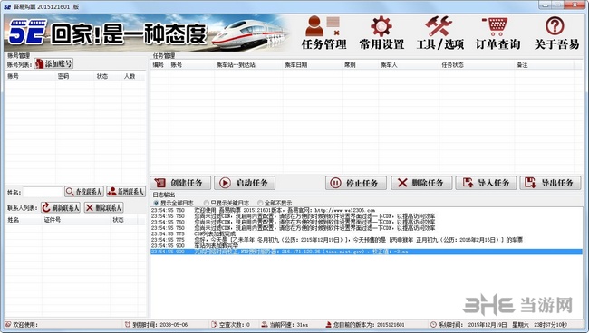The height and width of the screenshot is (333, 589).
Task: Click 到期时间 2033-05-06 status bar entry
Action: (x=156, y=325)
